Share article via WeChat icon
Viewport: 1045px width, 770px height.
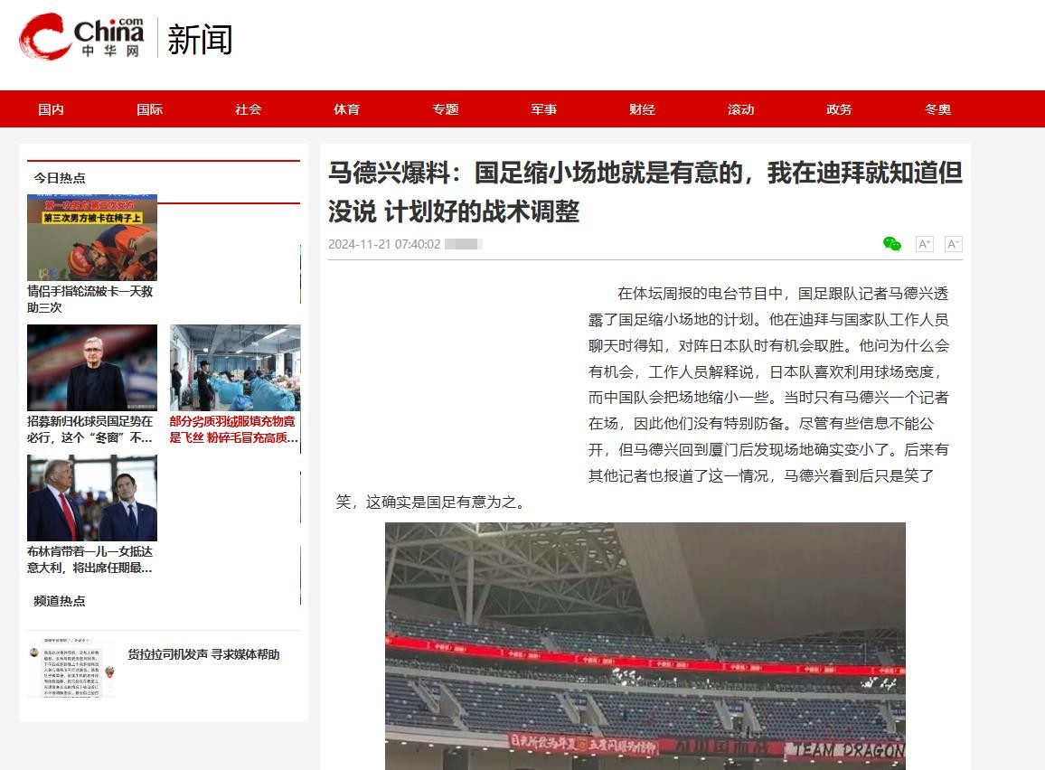coord(891,244)
